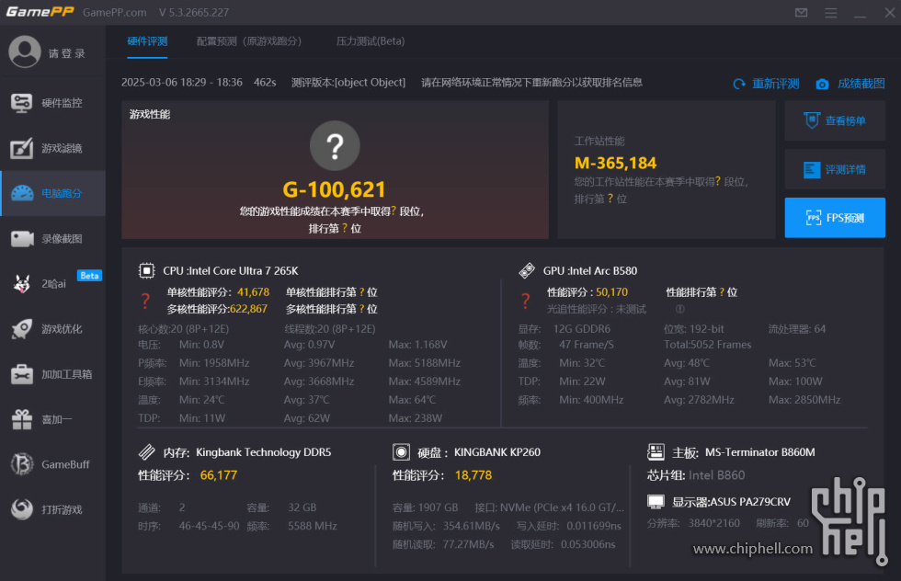Open the 喜加一 gift sidebar item
The width and height of the screenshot is (901, 581).
pos(52,419)
